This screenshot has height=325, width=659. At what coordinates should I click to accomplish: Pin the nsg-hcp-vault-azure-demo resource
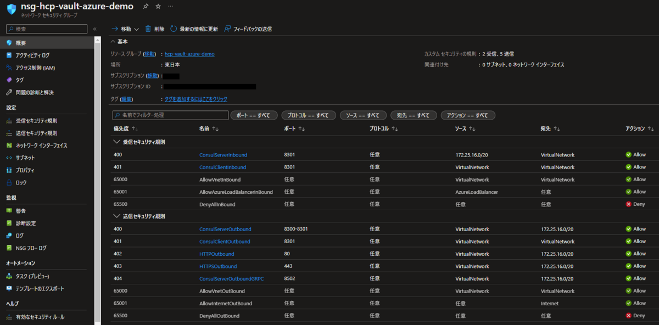point(145,7)
